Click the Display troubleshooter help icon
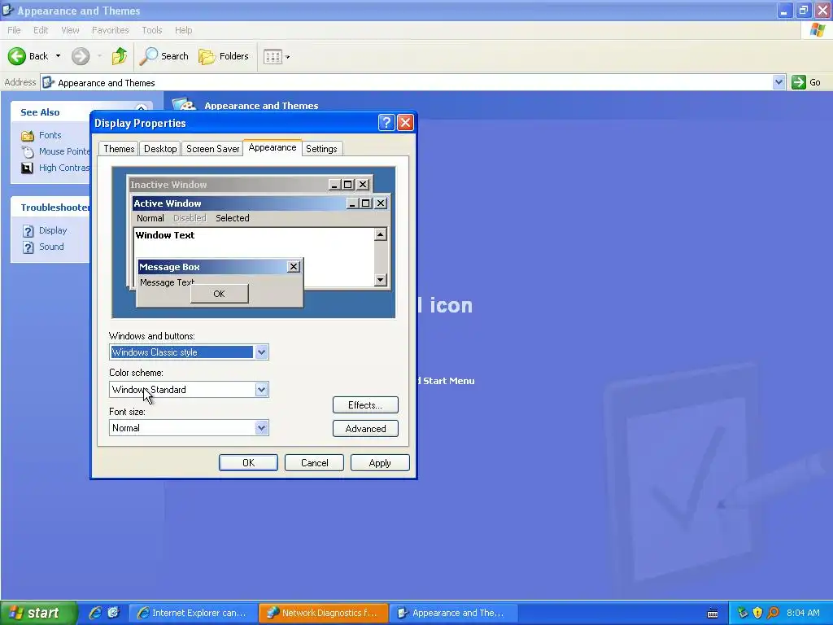Image resolution: width=833 pixels, height=625 pixels. tap(28, 230)
